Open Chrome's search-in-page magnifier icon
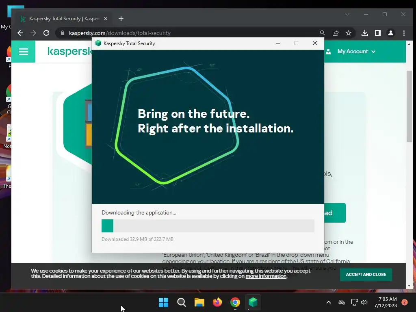 pyautogui.click(x=322, y=33)
